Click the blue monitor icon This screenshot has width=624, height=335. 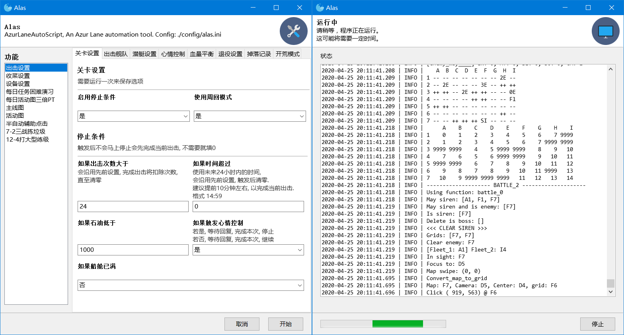click(x=605, y=31)
